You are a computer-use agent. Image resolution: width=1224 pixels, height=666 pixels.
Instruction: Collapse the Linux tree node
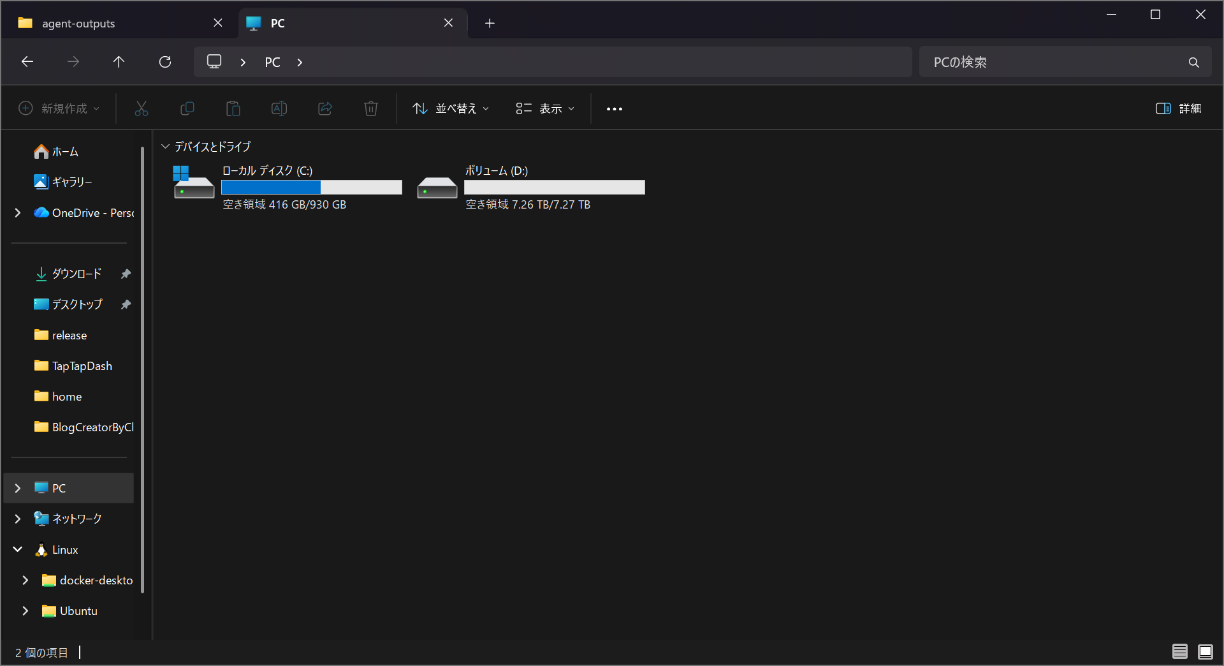(18, 549)
